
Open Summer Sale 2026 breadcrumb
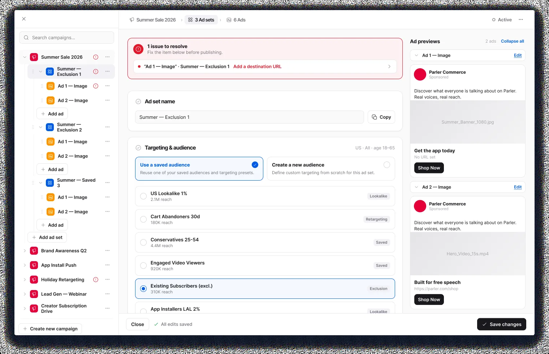(152, 20)
